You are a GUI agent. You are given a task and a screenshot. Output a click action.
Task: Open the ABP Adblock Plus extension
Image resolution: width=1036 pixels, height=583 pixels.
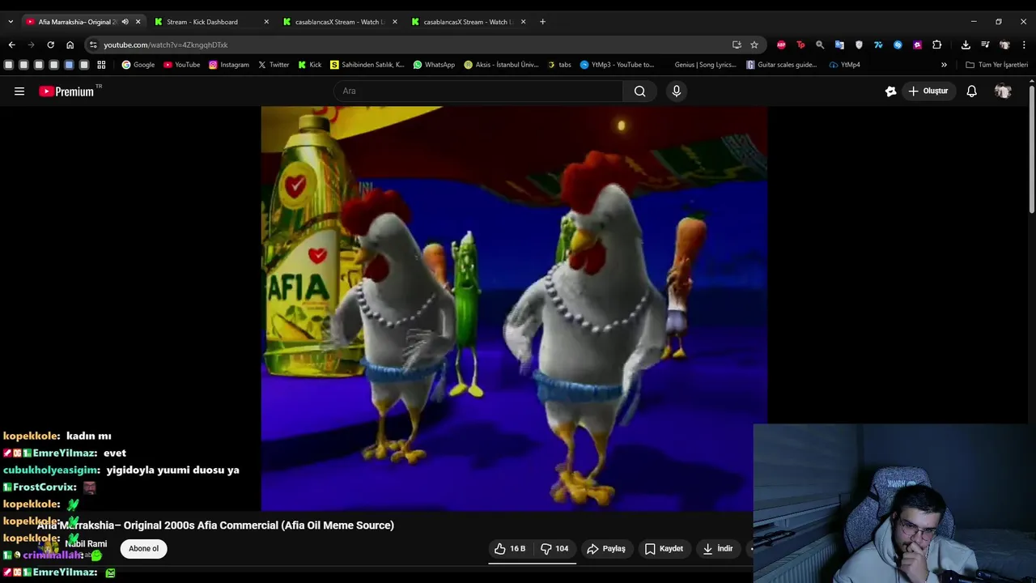click(781, 45)
